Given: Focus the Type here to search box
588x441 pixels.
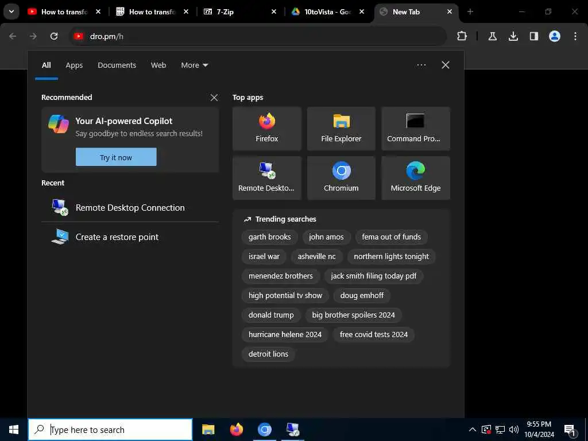Looking at the screenshot, I should (x=110, y=430).
